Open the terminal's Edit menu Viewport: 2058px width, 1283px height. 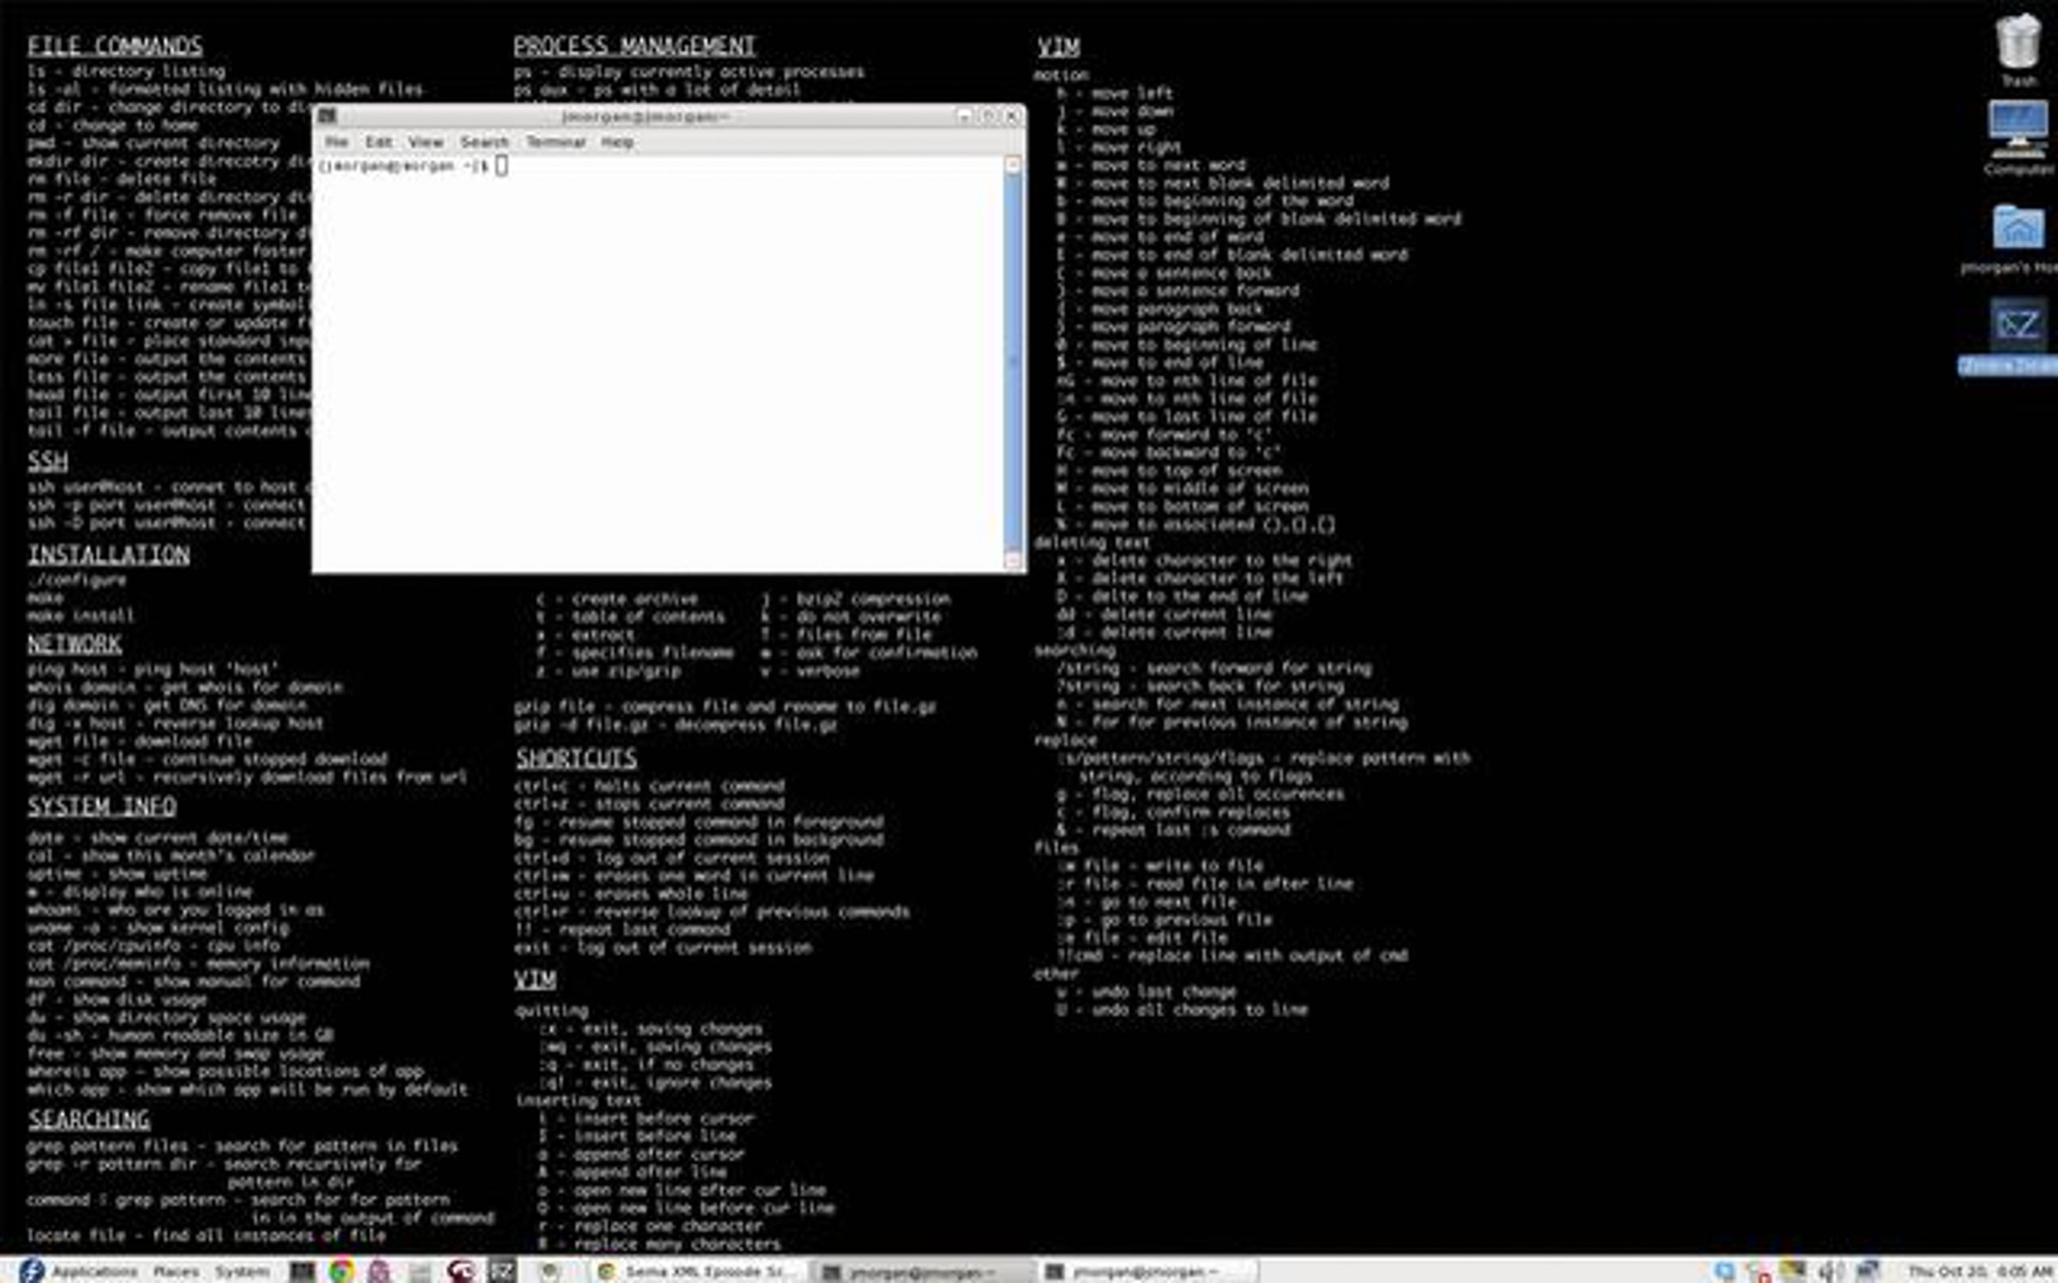pyautogui.click(x=378, y=142)
